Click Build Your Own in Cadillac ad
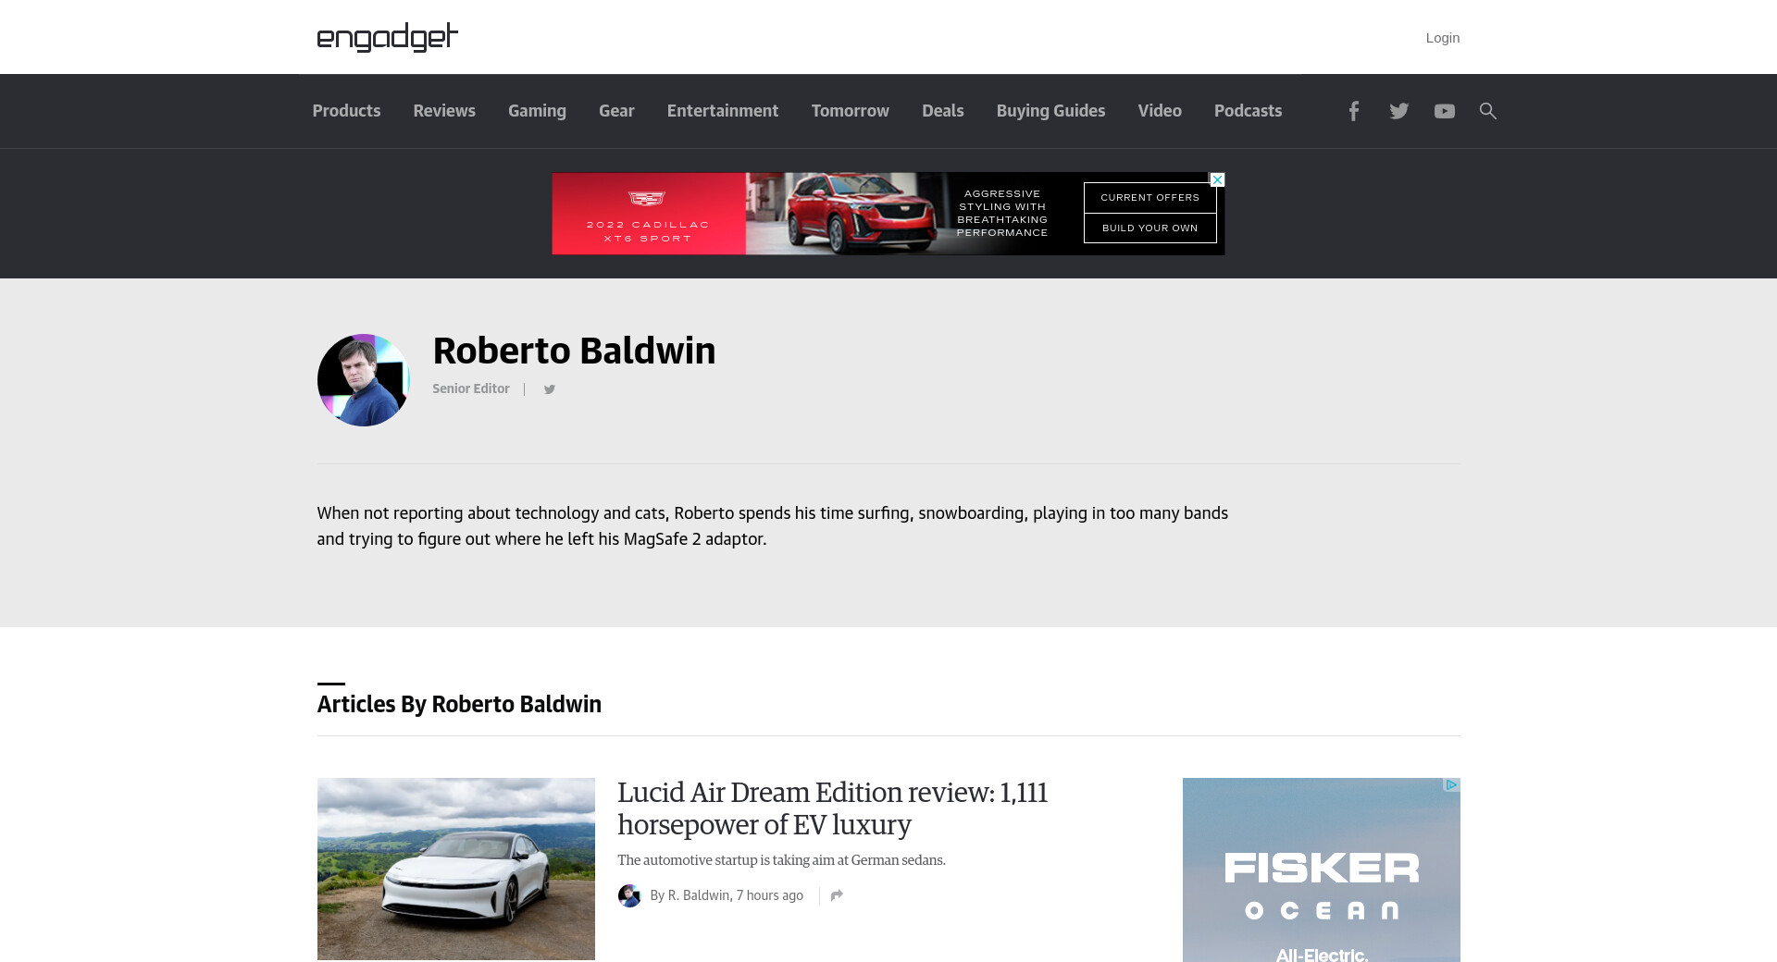This screenshot has height=962, width=1777. (x=1150, y=228)
